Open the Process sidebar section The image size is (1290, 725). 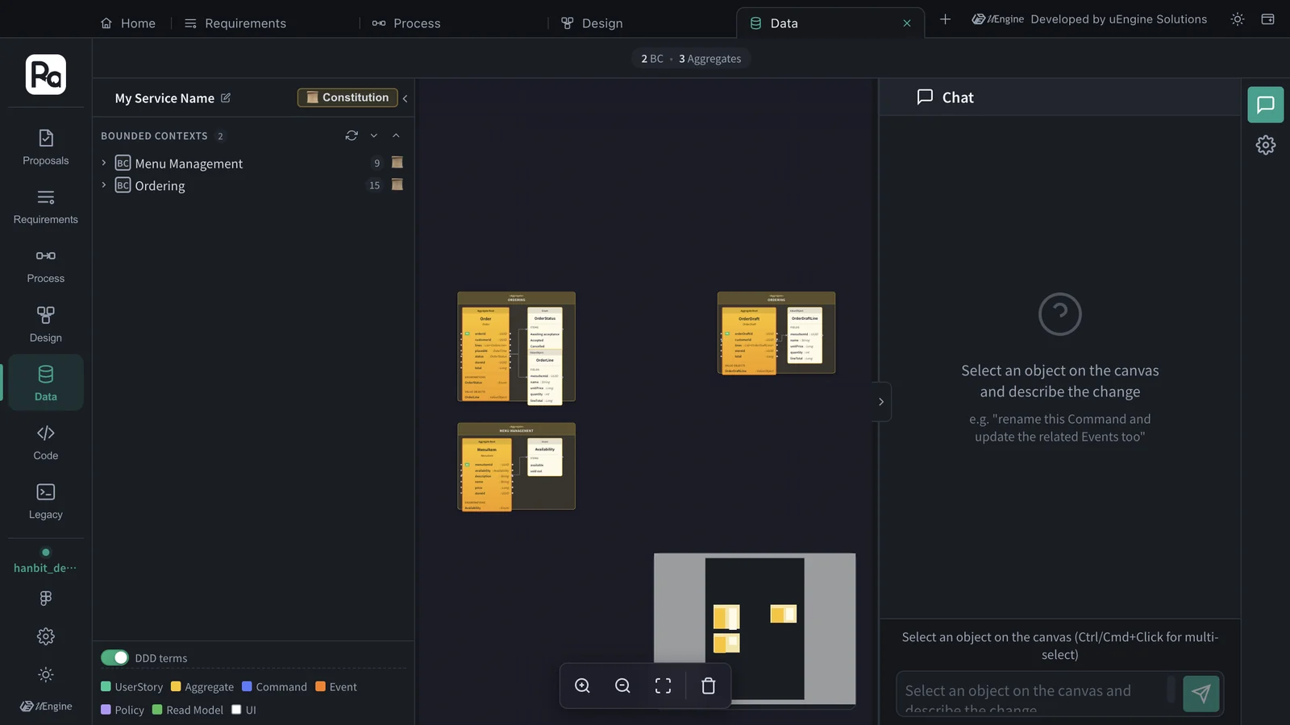click(46, 266)
